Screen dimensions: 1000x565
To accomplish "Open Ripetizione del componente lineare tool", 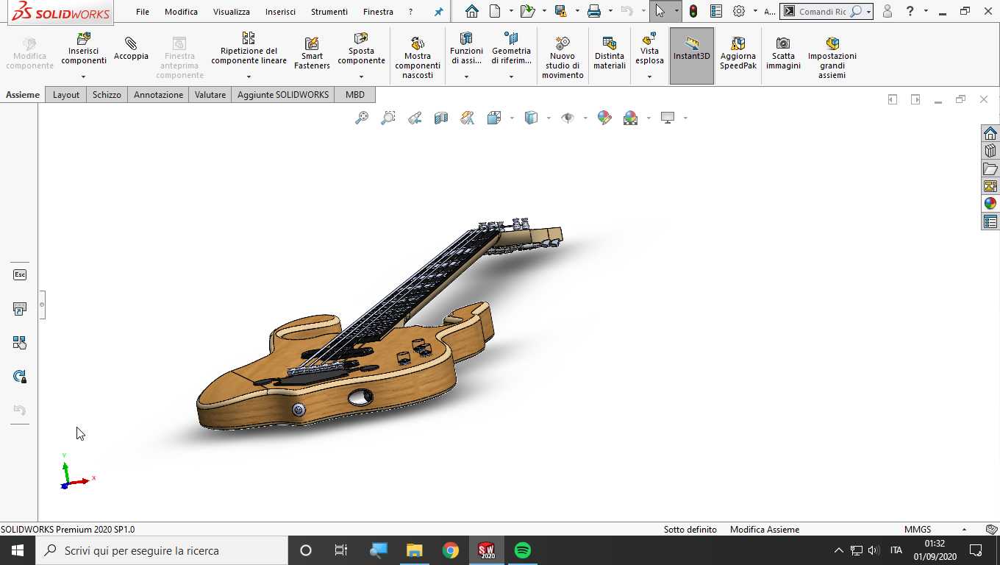I will 249,49.
